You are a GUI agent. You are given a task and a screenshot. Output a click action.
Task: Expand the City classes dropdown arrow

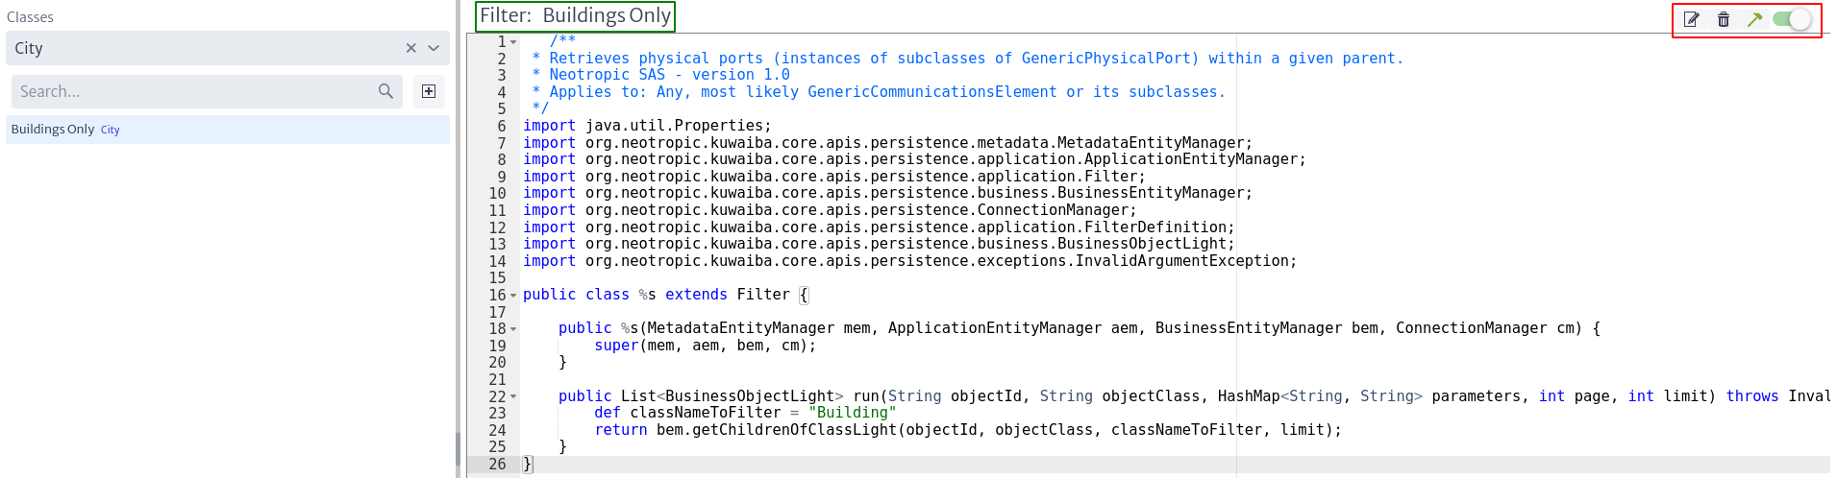[434, 48]
